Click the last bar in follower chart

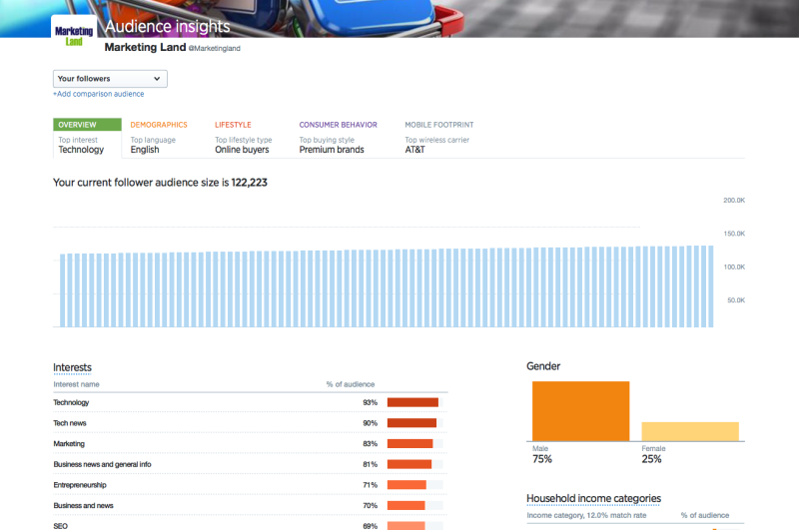click(710, 286)
